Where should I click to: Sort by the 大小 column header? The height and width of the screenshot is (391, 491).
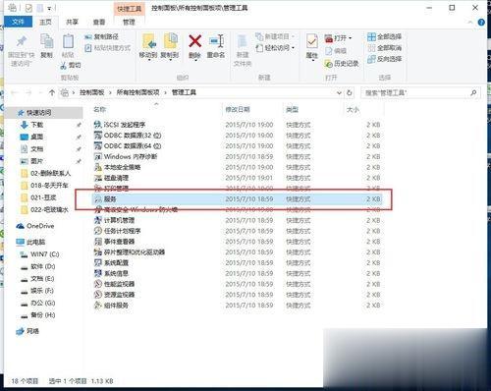click(x=353, y=110)
